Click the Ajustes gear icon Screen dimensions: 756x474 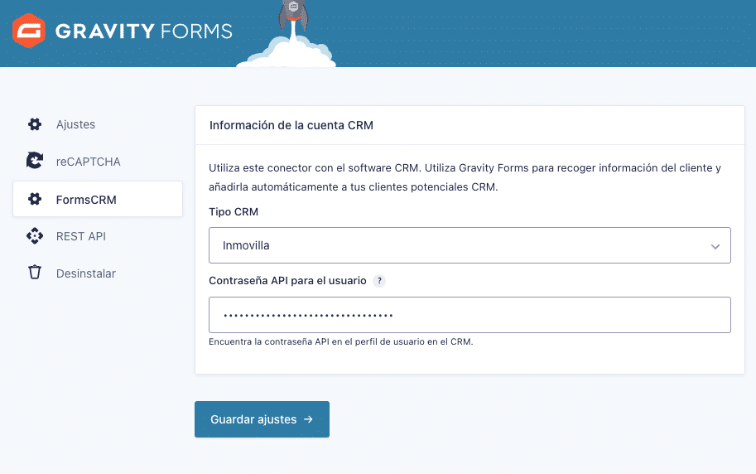pyautogui.click(x=35, y=124)
